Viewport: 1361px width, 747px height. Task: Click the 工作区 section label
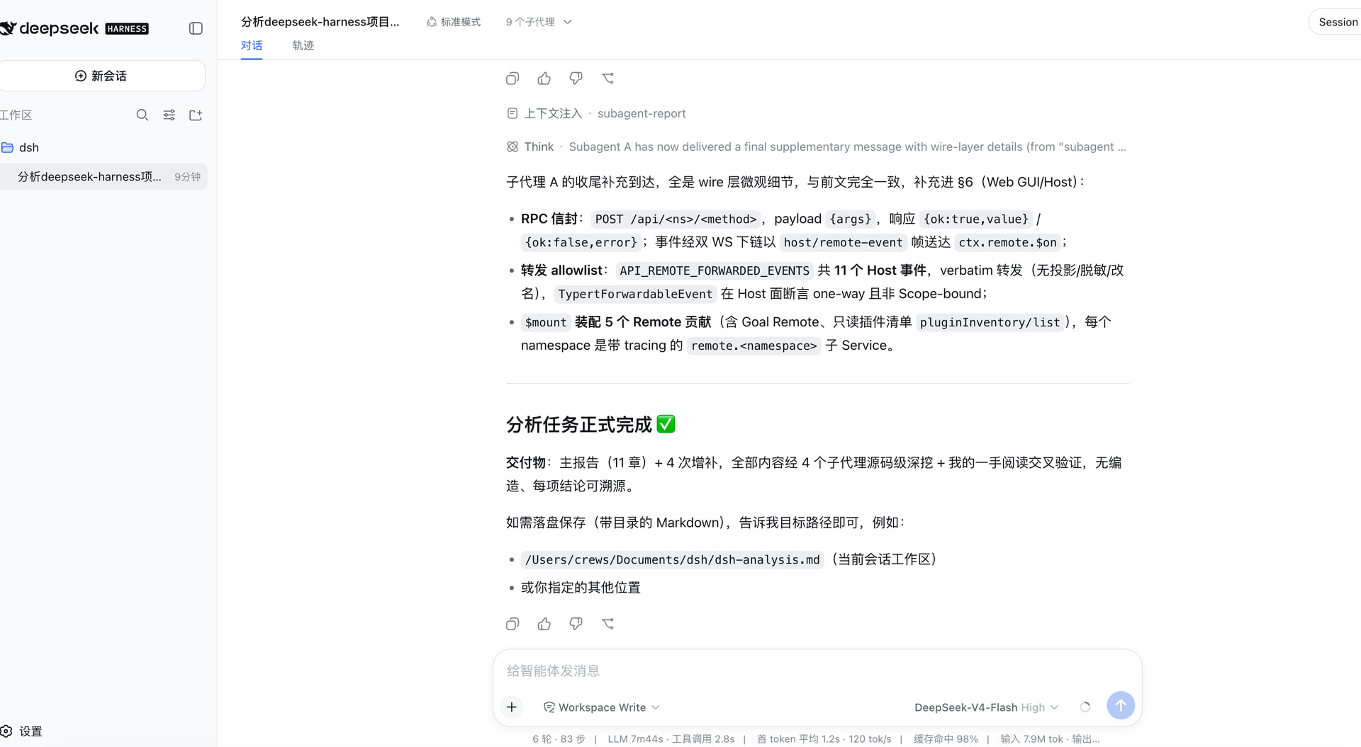point(16,115)
